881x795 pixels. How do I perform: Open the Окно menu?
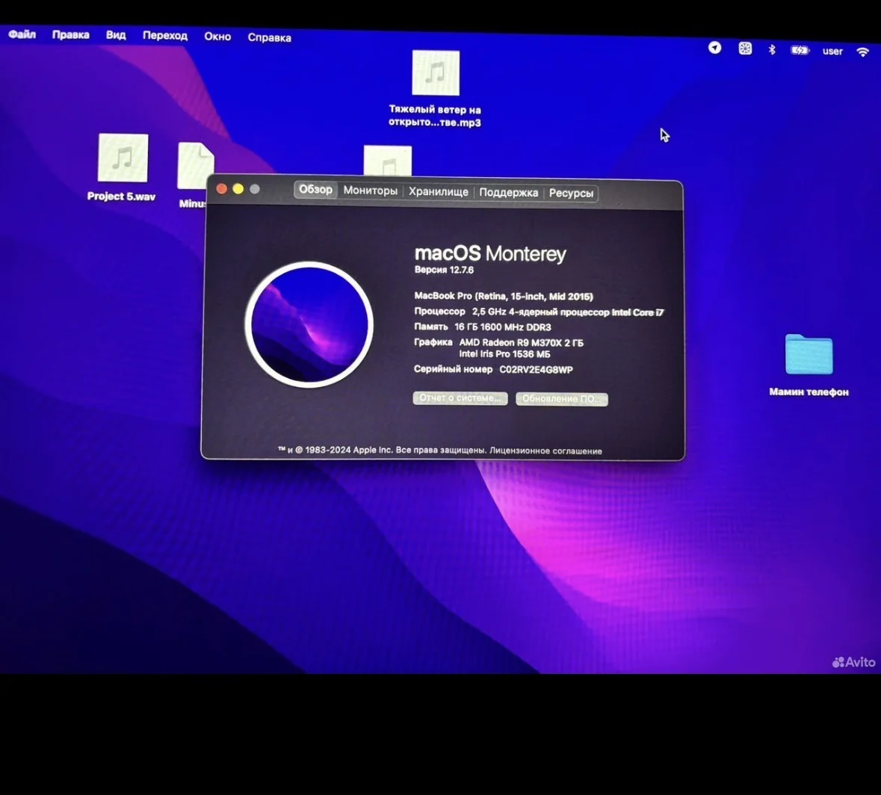[x=217, y=37]
